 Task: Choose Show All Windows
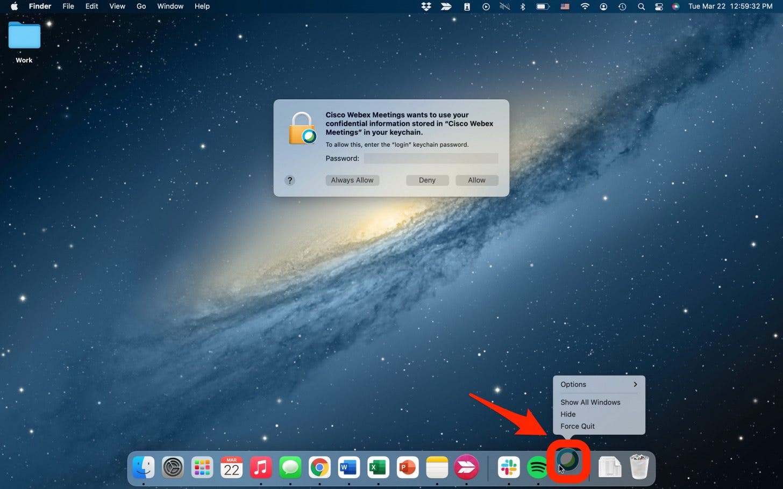coord(590,402)
